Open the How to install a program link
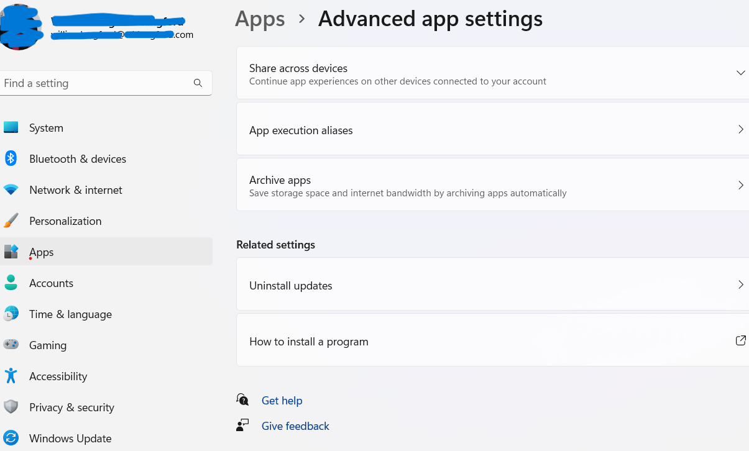 point(492,340)
